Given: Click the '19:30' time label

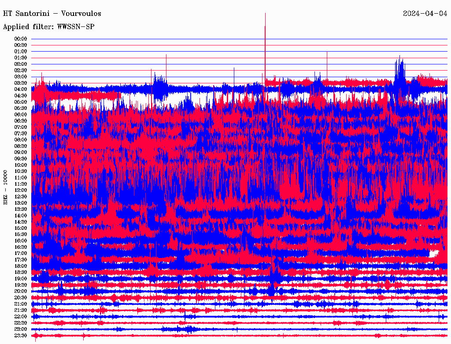Looking at the screenshot, I should click(21, 285).
